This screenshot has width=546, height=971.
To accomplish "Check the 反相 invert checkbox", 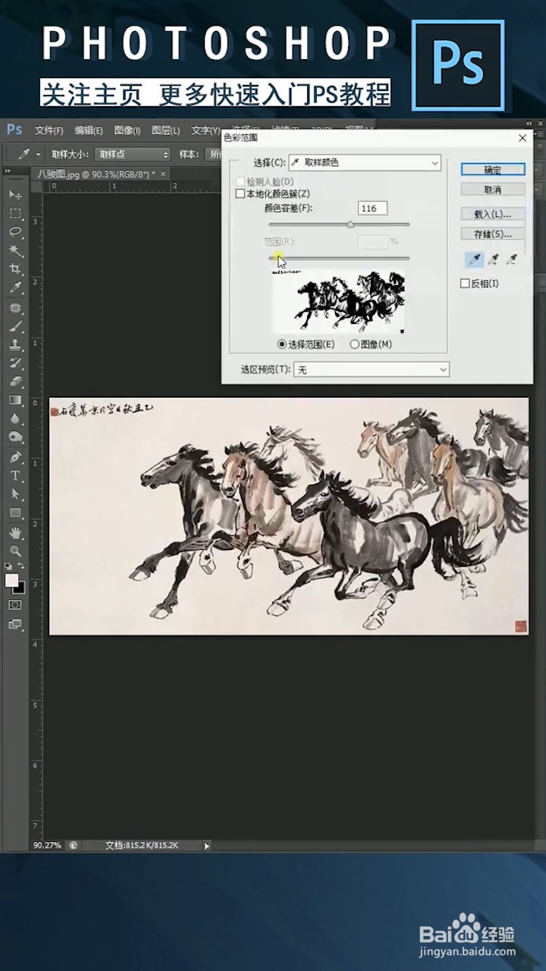I will (466, 284).
